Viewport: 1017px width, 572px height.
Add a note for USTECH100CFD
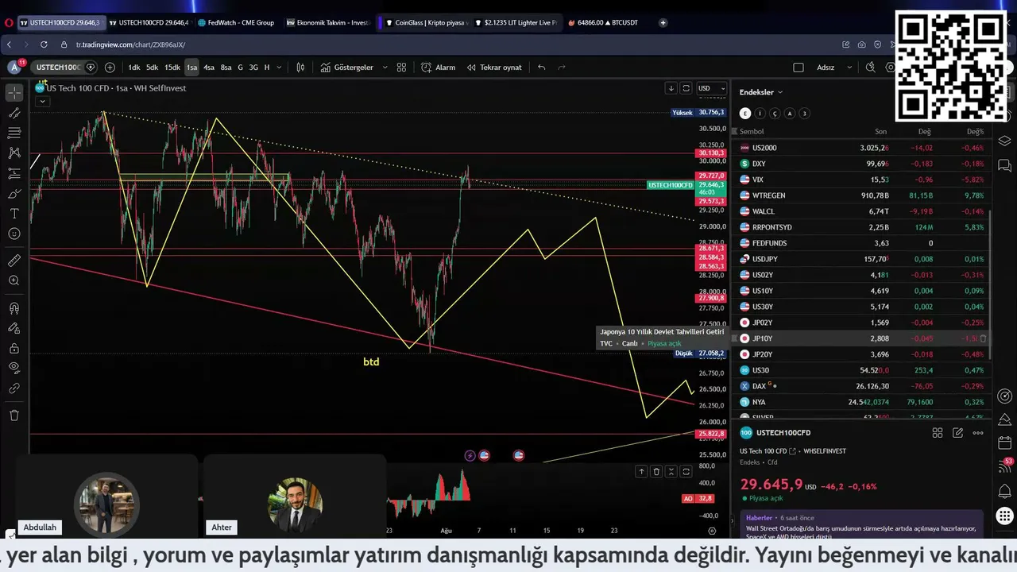pos(958,433)
